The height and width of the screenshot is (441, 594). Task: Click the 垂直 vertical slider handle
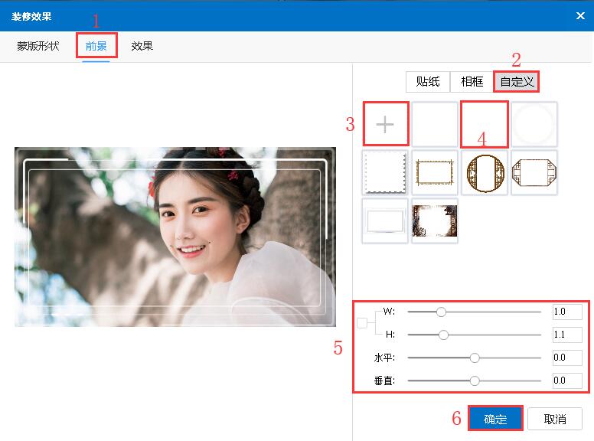click(475, 381)
